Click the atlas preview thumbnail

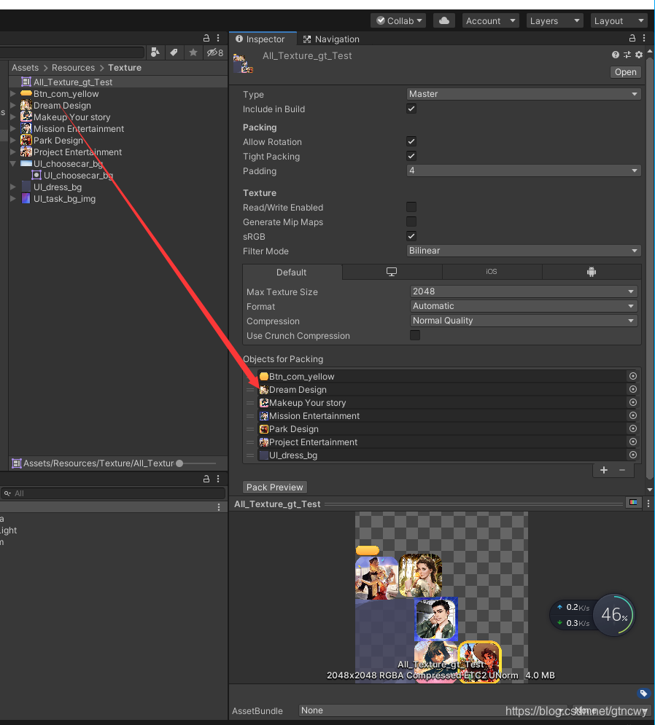coord(441,597)
